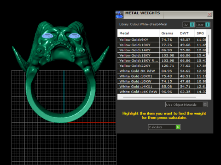
Task: Click the Metal Weights scale icon
Action: (x=119, y=15)
